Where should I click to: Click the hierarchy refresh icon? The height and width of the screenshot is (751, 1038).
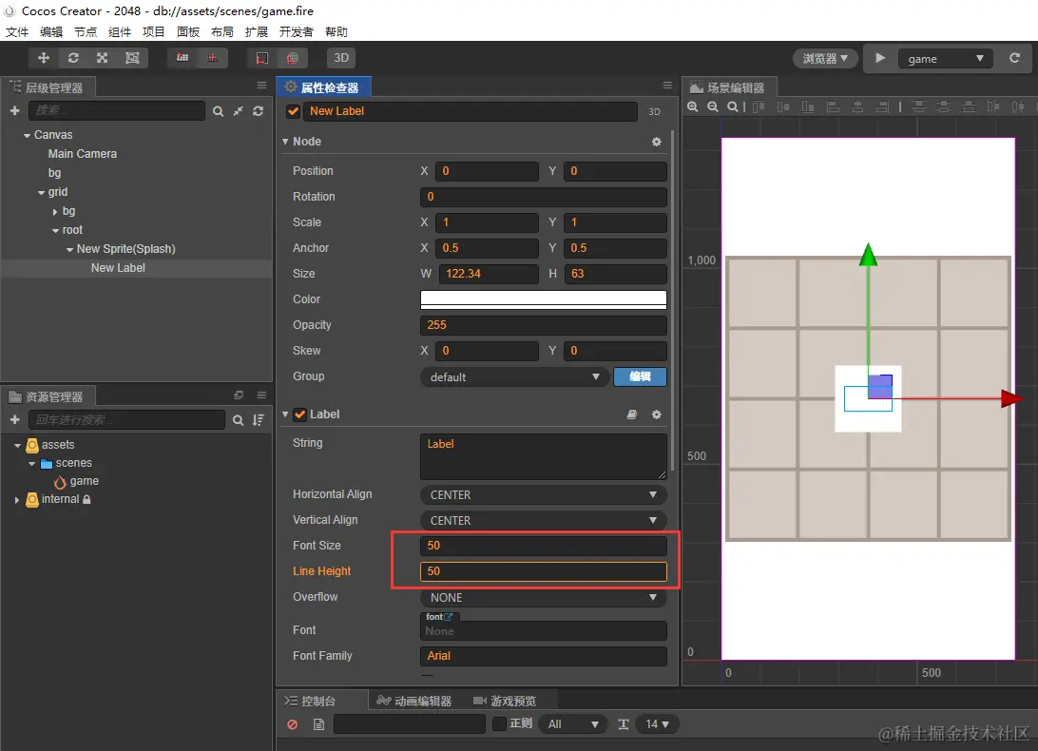click(259, 111)
